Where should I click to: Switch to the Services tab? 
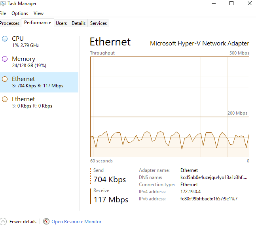[99, 23]
